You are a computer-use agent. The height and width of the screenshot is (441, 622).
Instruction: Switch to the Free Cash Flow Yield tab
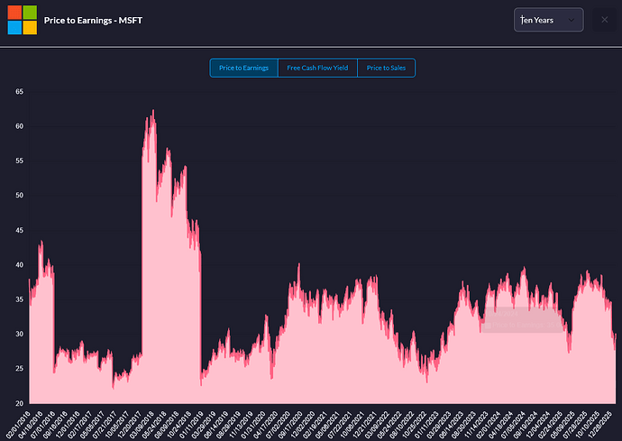point(317,68)
